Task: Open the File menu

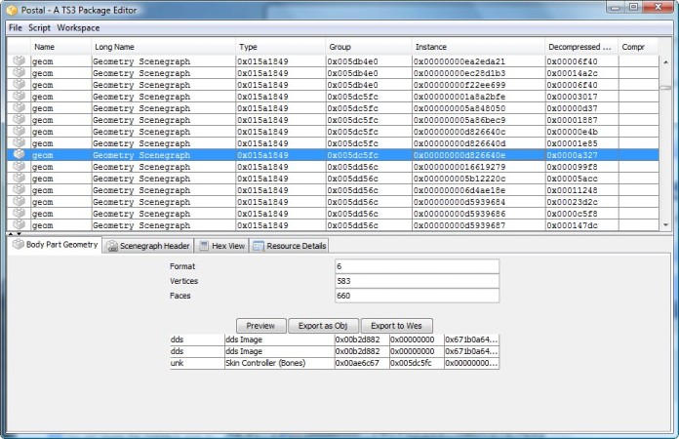Action: coord(15,27)
